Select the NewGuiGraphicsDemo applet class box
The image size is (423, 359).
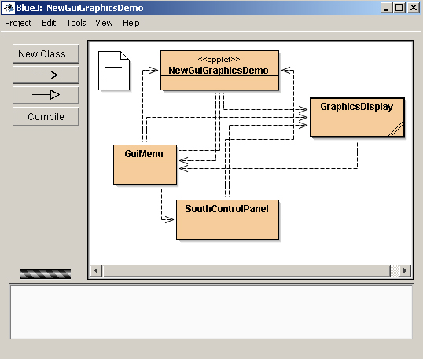point(219,71)
